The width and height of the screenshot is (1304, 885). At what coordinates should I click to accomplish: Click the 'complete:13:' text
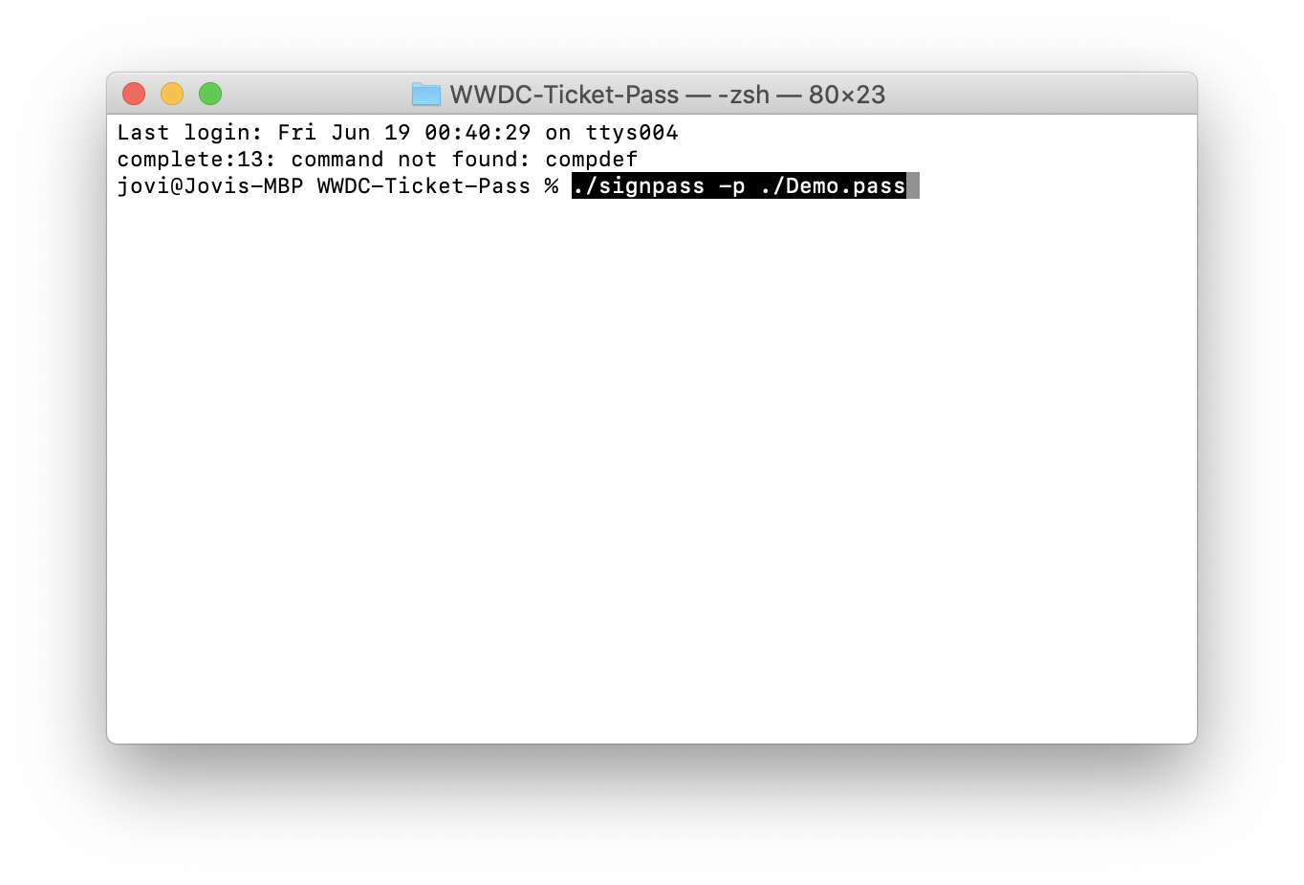coord(197,159)
